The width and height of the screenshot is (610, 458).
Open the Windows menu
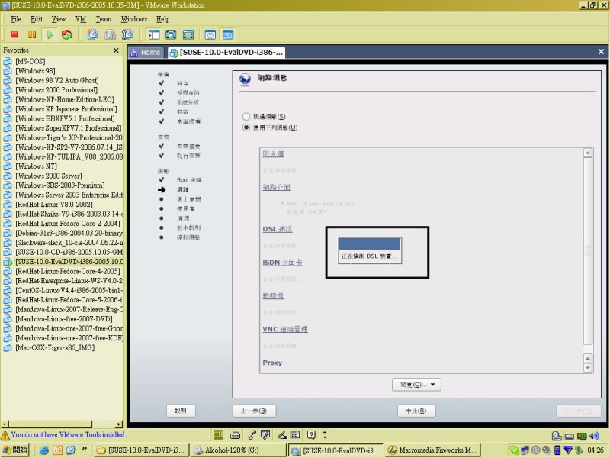click(134, 19)
